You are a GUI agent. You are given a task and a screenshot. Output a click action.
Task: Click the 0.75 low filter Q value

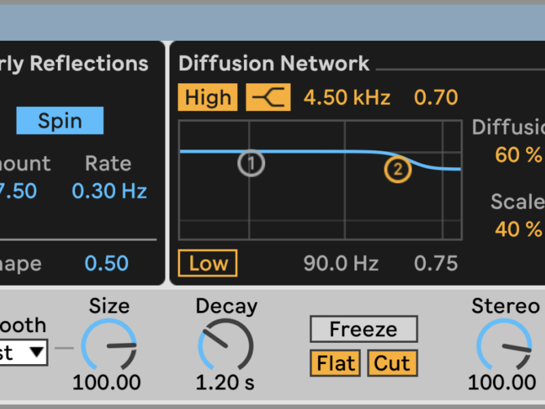pyautogui.click(x=436, y=264)
